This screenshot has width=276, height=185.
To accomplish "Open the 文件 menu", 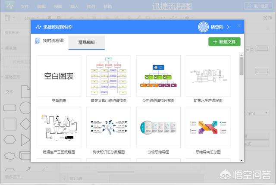I will coord(25,6).
